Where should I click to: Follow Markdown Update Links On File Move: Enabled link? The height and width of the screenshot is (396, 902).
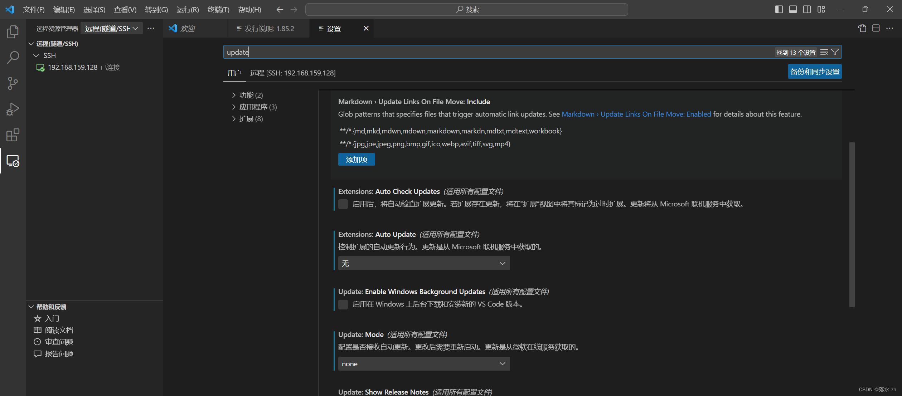[636, 114]
